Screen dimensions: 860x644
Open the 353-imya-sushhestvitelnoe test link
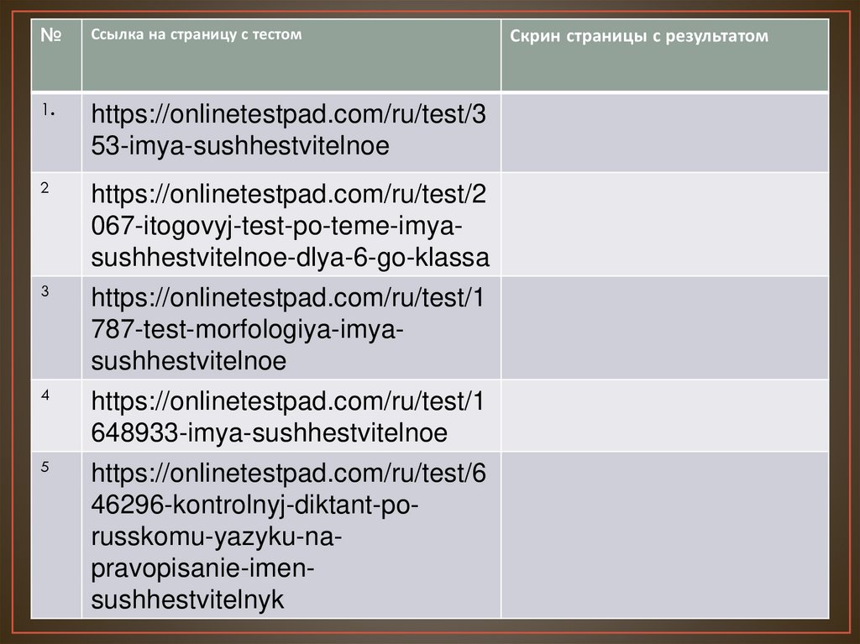coord(289,130)
